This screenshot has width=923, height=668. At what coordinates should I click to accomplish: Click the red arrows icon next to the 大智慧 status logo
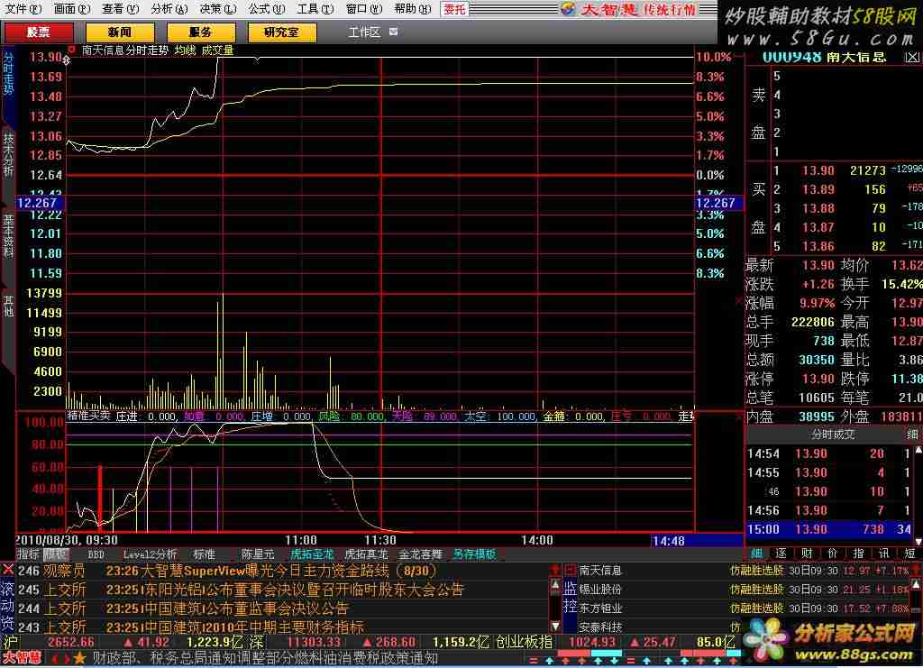tap(59, 657)
